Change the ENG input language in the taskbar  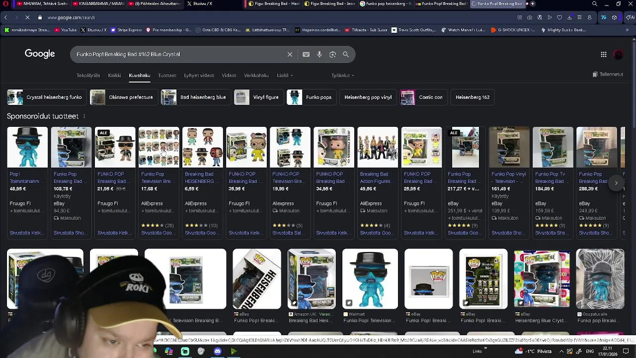point(590,352)
